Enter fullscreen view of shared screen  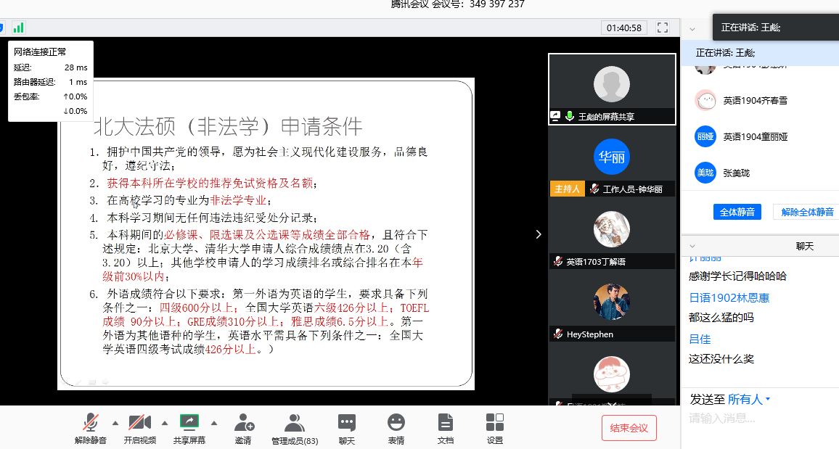[662, 28]
